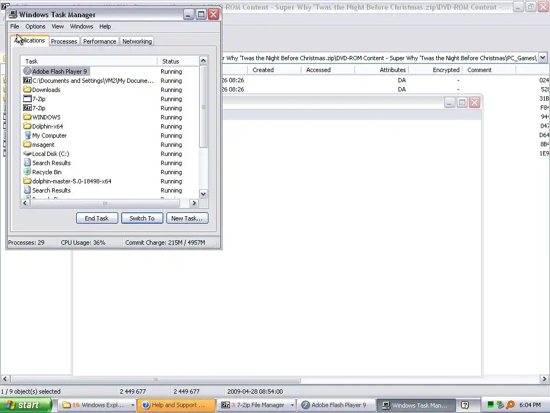The image size is (550, 413).
Task: Click the taskbar clock showing 6:04 PM
Action: (530, 405)
